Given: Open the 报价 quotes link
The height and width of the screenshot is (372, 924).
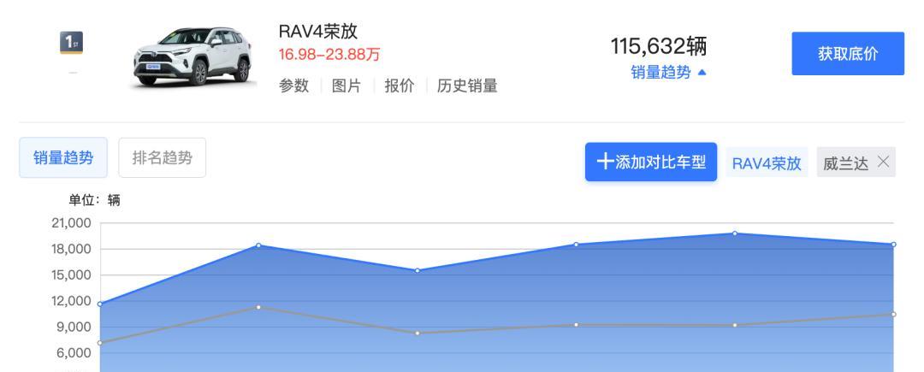Looking at the screenshot, I should (x=399, y=86).
